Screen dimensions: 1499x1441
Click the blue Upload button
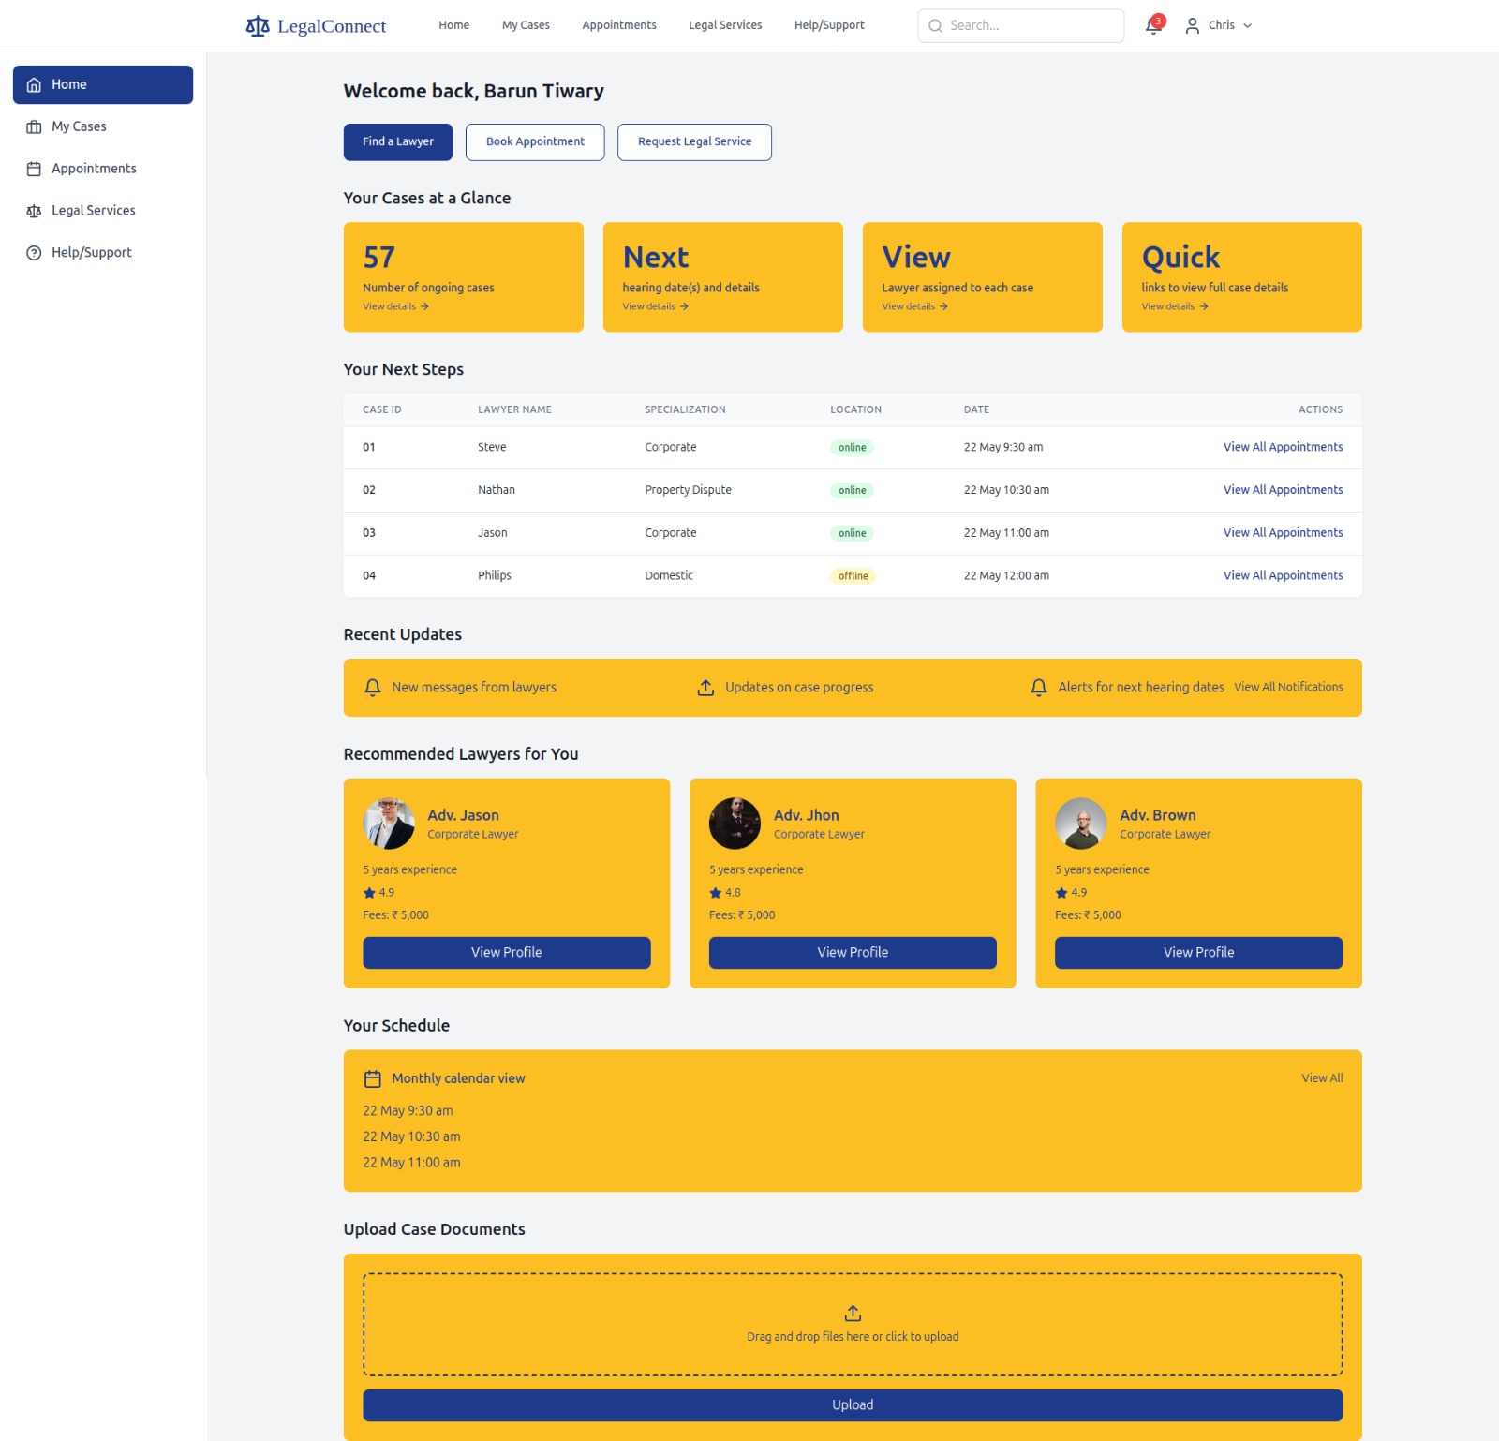click(x=853, y=1405)
